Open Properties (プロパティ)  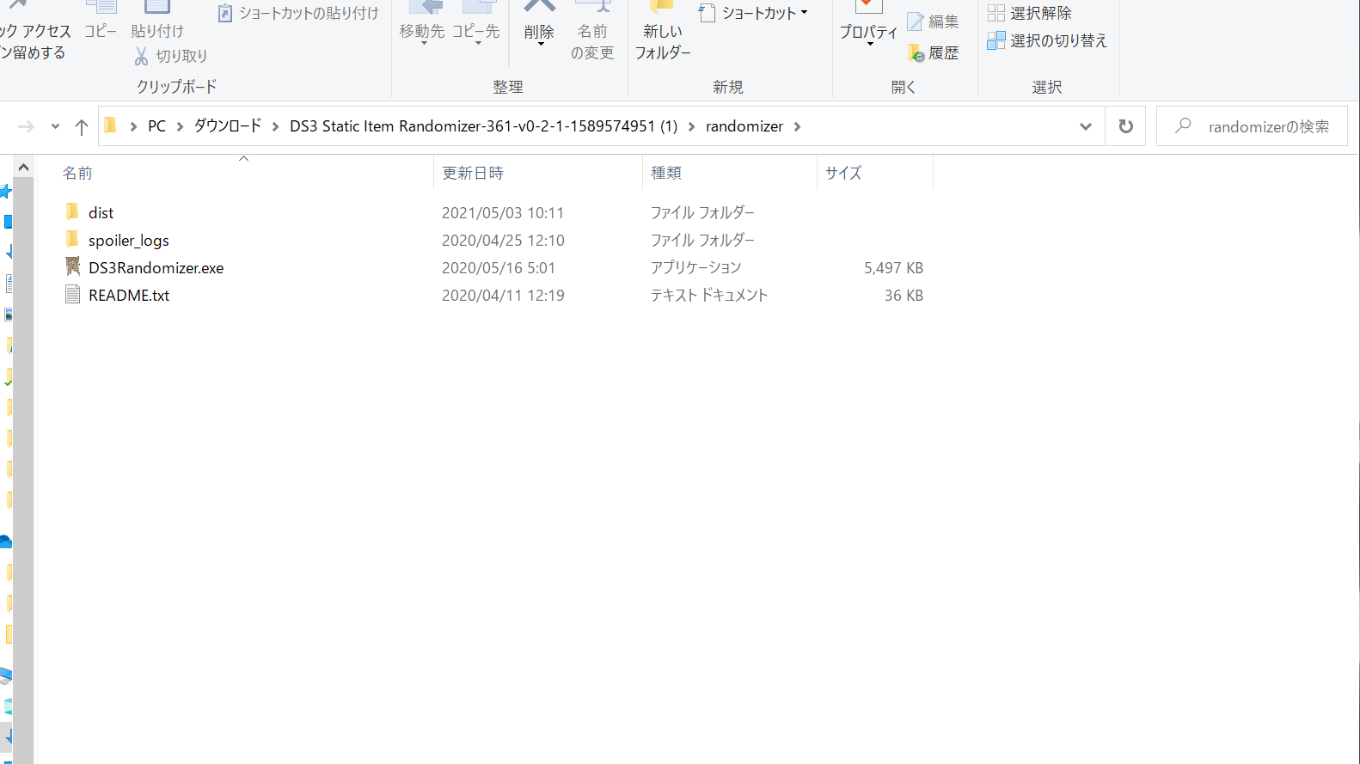868,24
